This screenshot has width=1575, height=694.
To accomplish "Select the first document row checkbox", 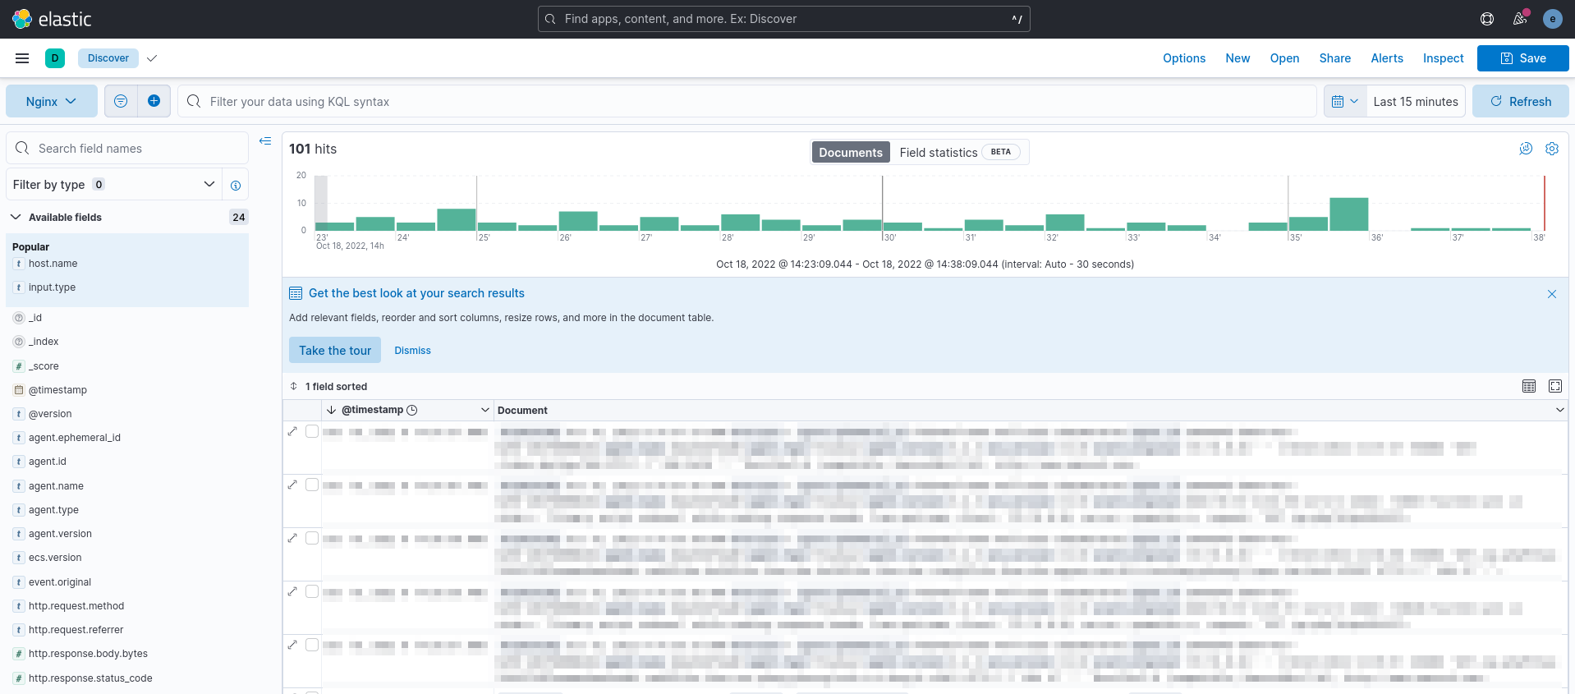I will tap(312, 431).
